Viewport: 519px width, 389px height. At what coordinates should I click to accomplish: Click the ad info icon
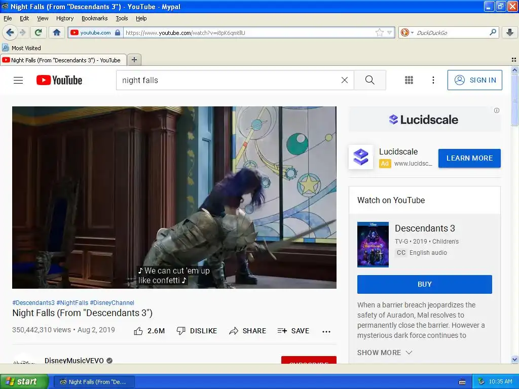click(x=497, y=110)
